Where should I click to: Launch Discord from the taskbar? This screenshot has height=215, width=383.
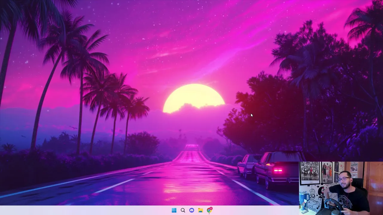tap(191, 210)
